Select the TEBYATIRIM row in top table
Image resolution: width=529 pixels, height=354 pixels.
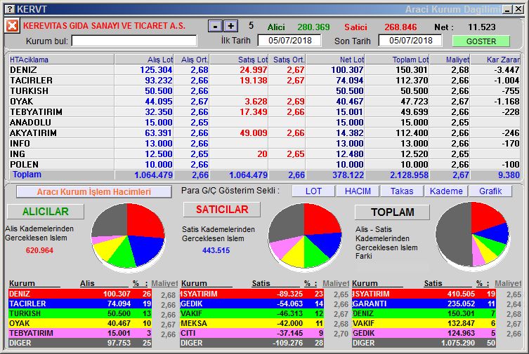click(x=264, y=111)
